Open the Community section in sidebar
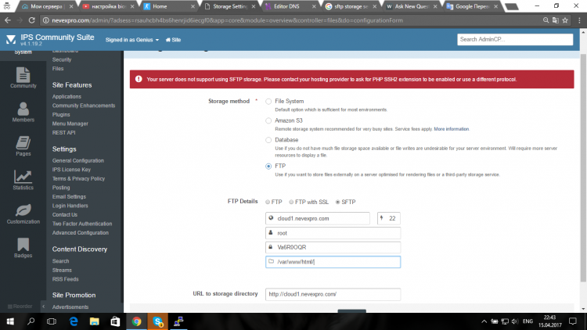 pyautogui.click(x=23, y=77)
